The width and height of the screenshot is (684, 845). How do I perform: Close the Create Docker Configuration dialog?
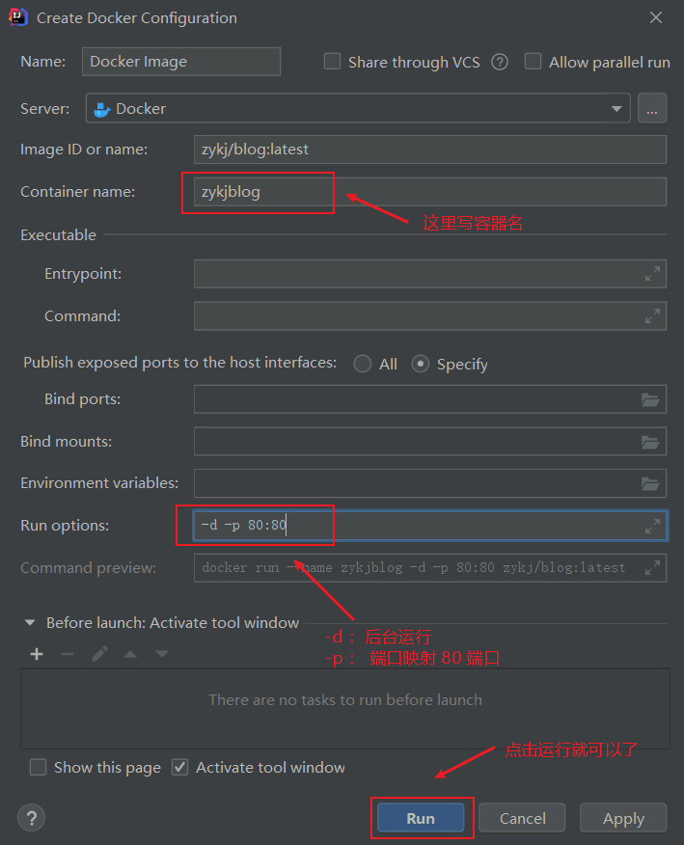(x=656, y=17)
